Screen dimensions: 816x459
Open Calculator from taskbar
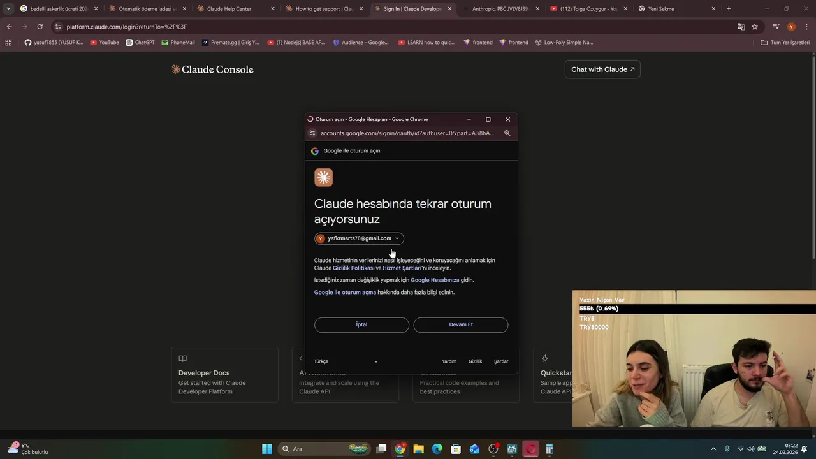pyautogui.click(x=550, y=449)
